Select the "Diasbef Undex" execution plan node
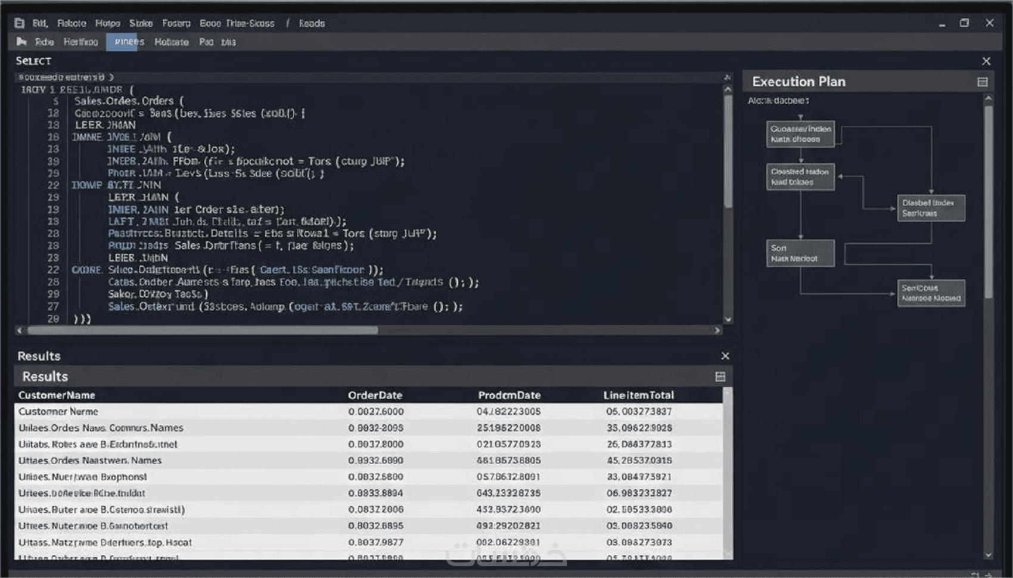1013x578 pixels. tap(931, 208)
